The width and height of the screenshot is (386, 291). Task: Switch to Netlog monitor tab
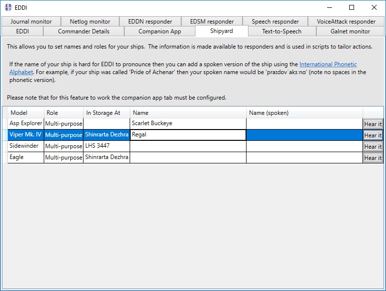coord(90,22)
